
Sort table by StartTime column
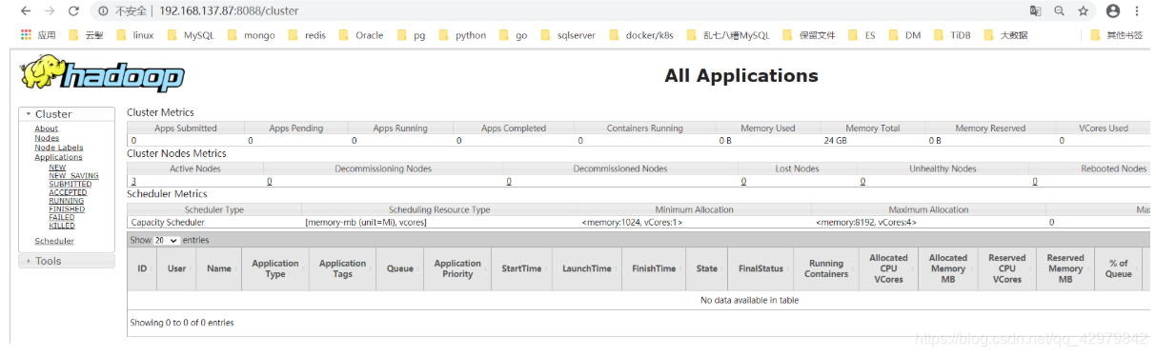pyautogui.click(x=521, y=268)
